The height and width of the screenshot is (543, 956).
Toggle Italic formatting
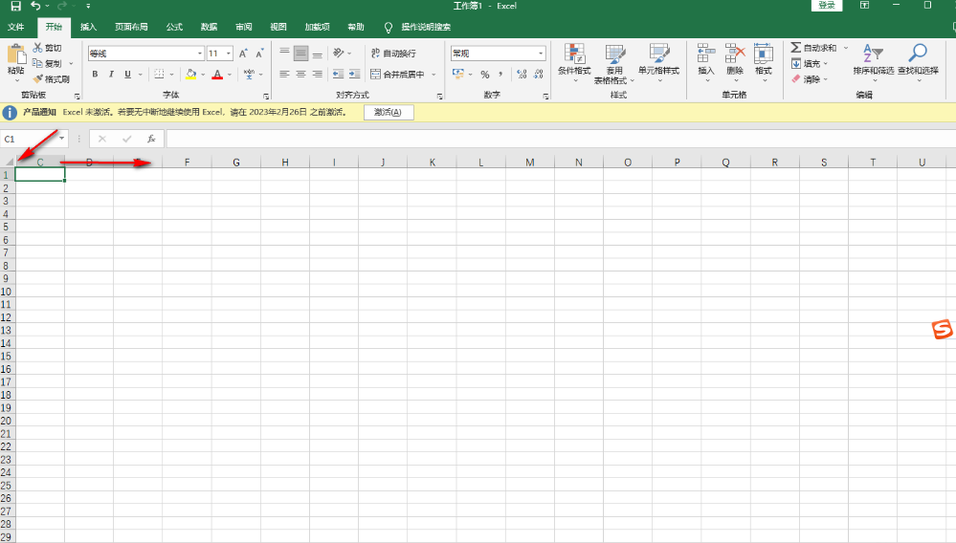tap(111, 75)
